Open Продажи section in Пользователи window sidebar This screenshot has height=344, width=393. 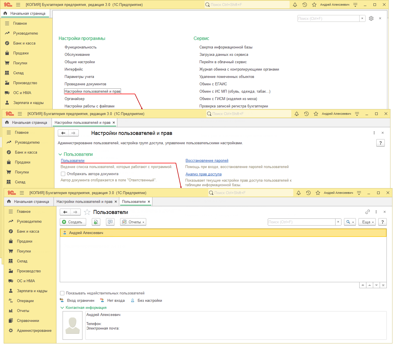click(25, 241)
